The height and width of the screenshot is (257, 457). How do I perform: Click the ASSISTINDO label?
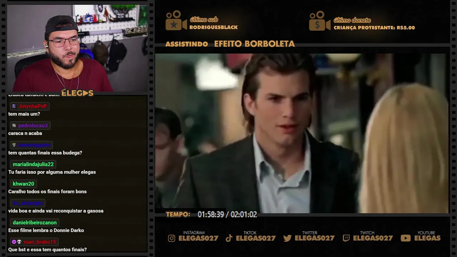(x=187, y=44)
